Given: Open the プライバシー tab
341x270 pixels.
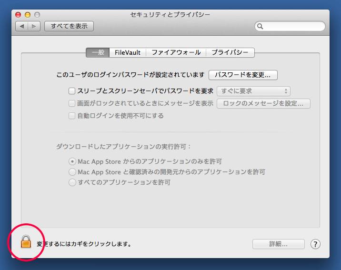Looking at the screenshot, I should [x=230, y=52].
